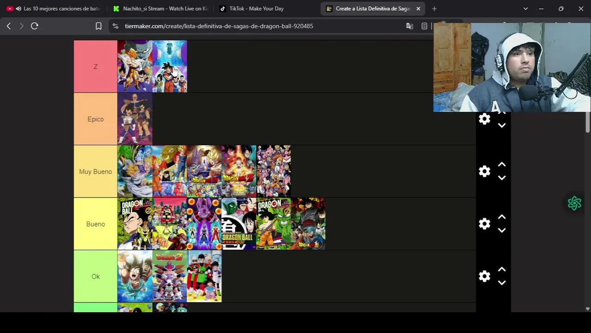Click the Ok tier label

(96, 276)
